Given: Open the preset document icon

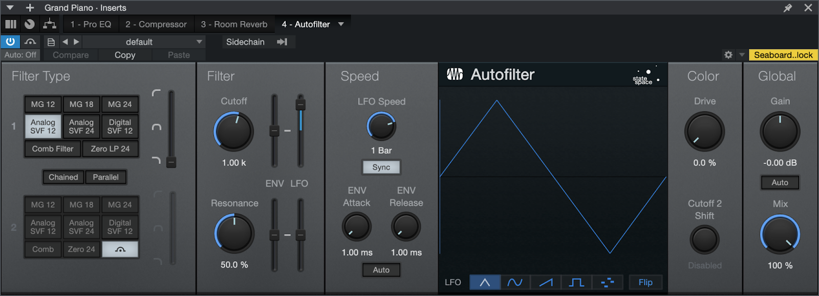Looking at the screenshot, I should point(51,42).
